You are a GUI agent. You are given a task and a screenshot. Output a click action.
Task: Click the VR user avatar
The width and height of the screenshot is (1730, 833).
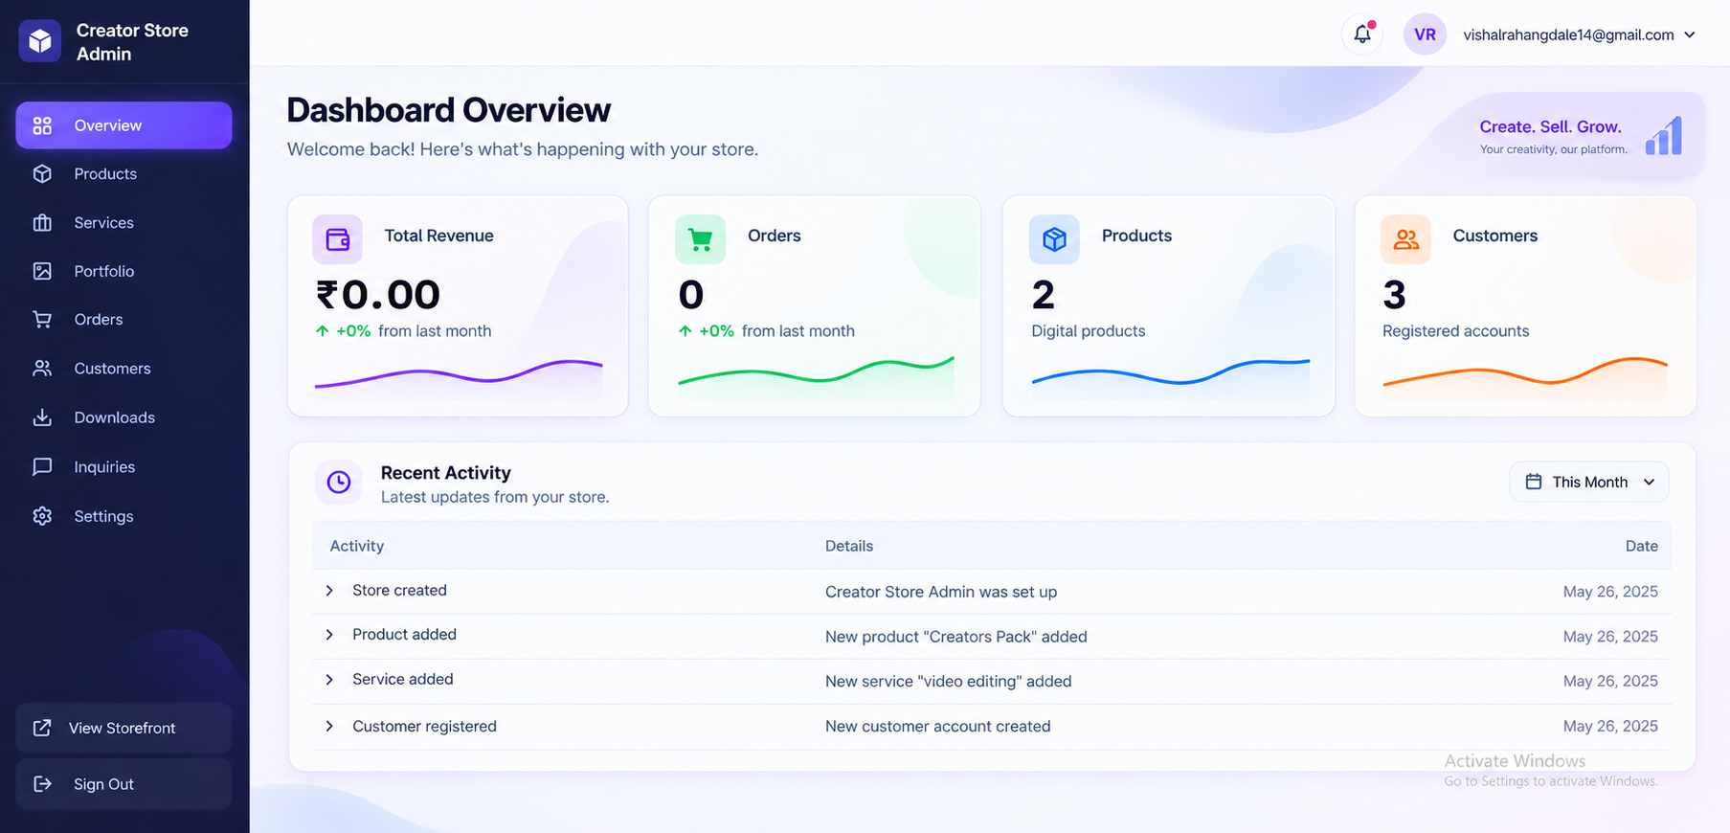(x=1425, y=34)
